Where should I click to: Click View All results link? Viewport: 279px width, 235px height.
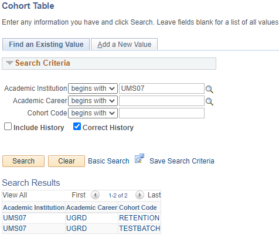15,195
